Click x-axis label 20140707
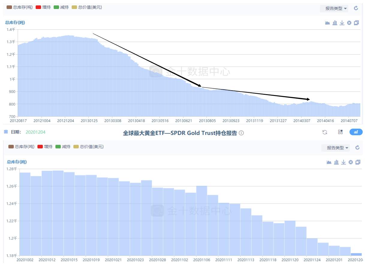The height and width of the screenshot is (266, 366). click(x=349, y=121)
